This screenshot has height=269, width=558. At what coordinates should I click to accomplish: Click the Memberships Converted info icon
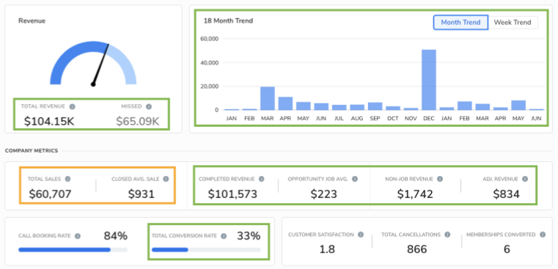coord(543,235)
